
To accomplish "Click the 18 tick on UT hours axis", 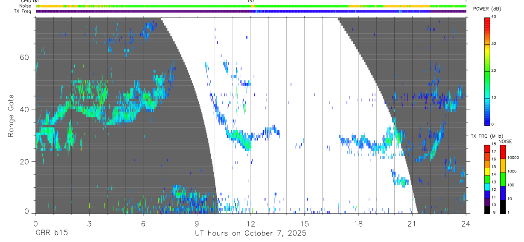I will click(x=358, y=223).
